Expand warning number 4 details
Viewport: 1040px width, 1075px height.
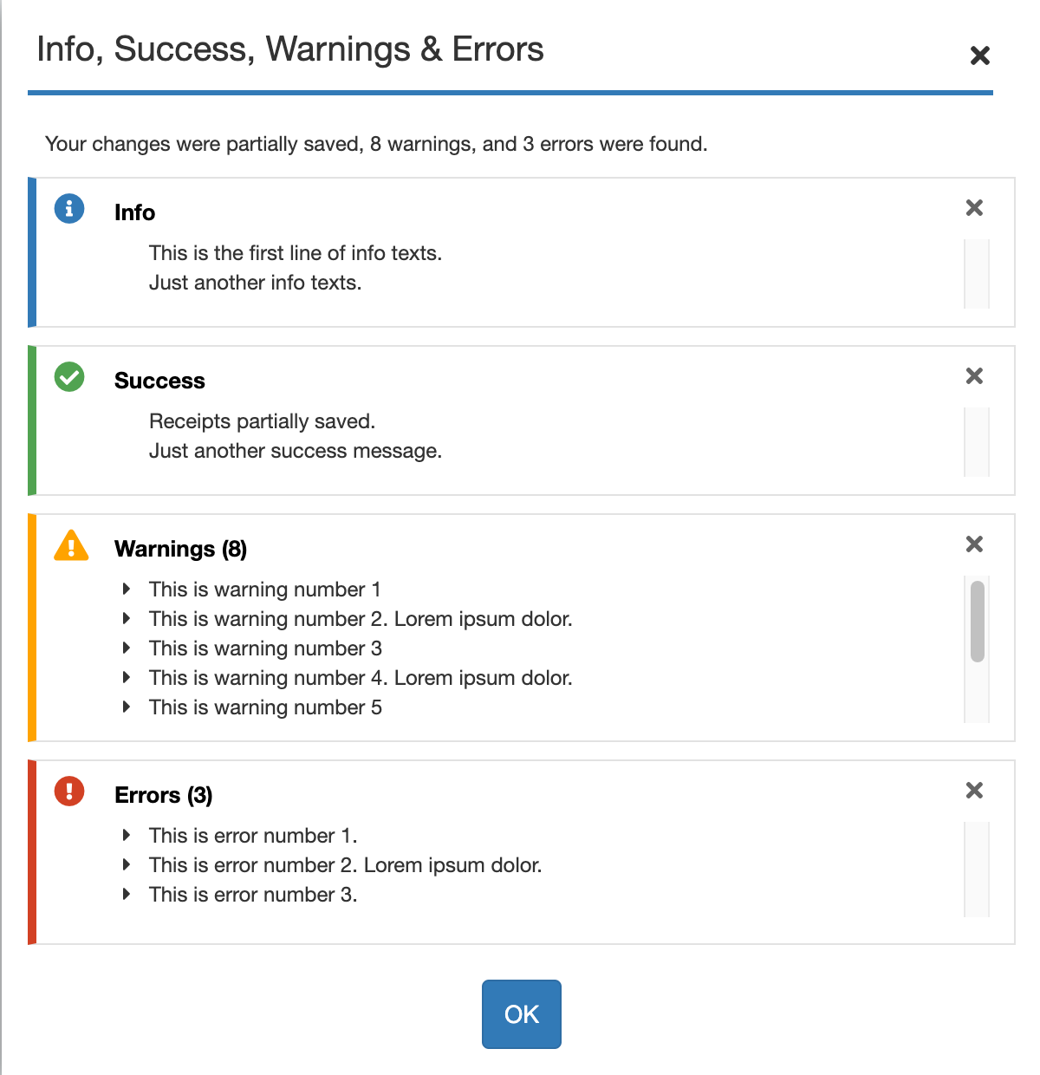[x=127, y=678]
